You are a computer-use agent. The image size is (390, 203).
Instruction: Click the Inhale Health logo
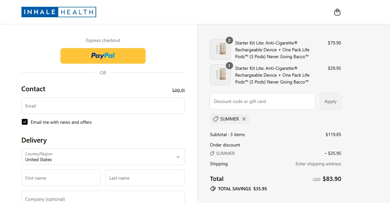59,12
